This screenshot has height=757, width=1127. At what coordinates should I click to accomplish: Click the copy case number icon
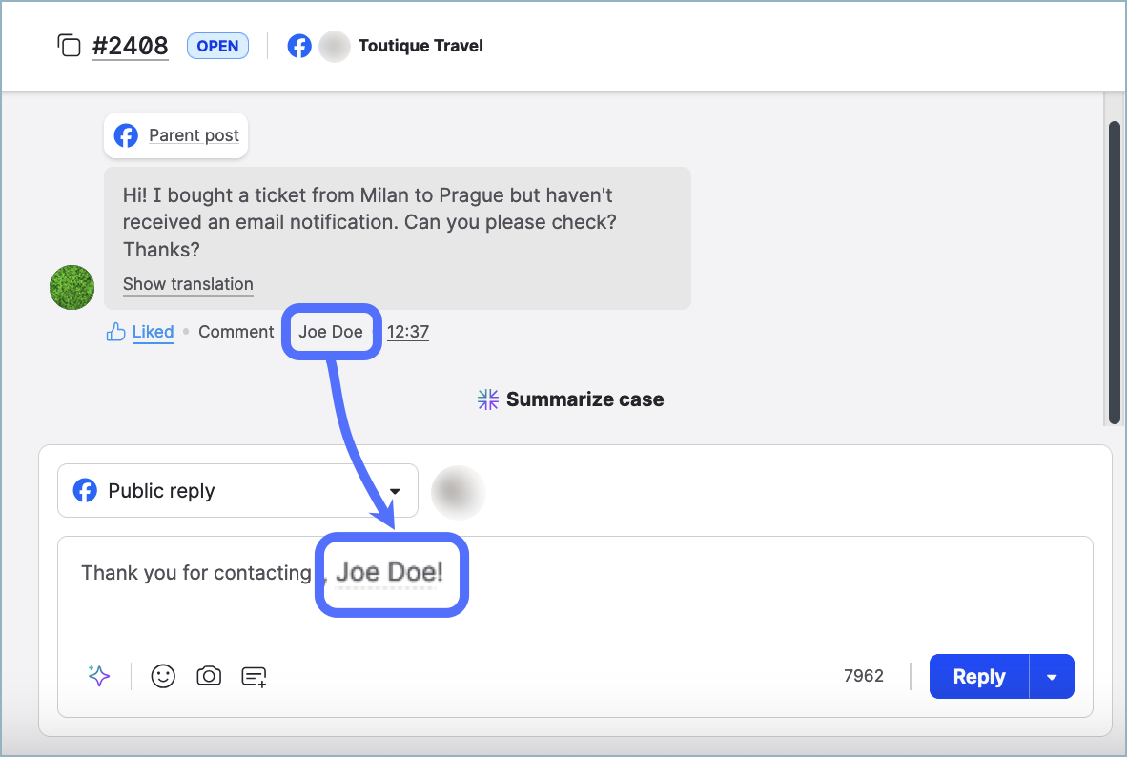(69, 45)
